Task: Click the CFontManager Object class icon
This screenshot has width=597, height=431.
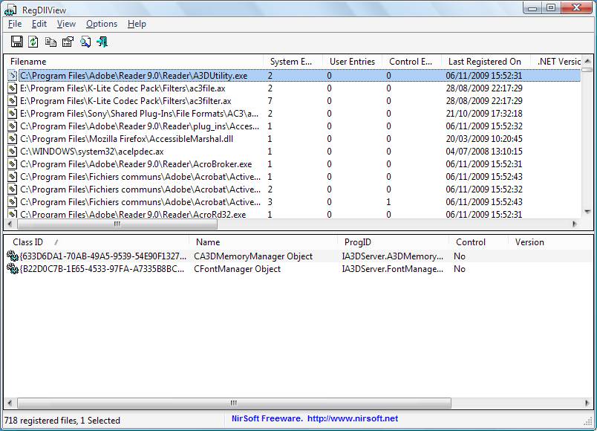Action: point(12,269)
